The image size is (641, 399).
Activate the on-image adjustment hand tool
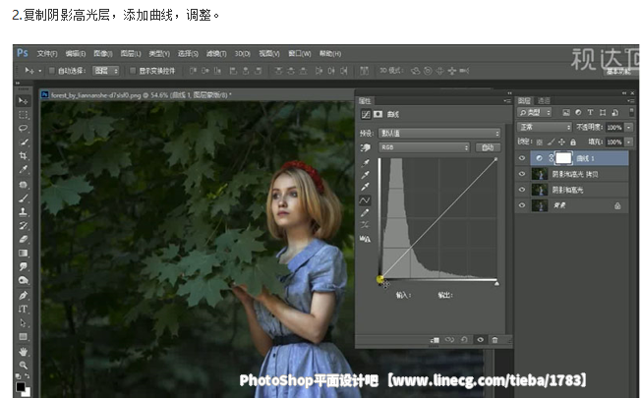365,147
